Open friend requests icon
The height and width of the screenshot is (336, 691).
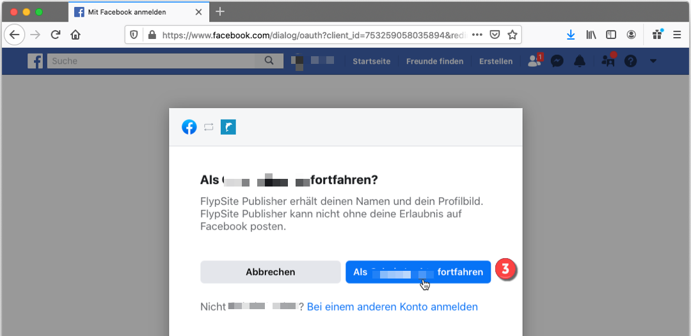(535, 61)
